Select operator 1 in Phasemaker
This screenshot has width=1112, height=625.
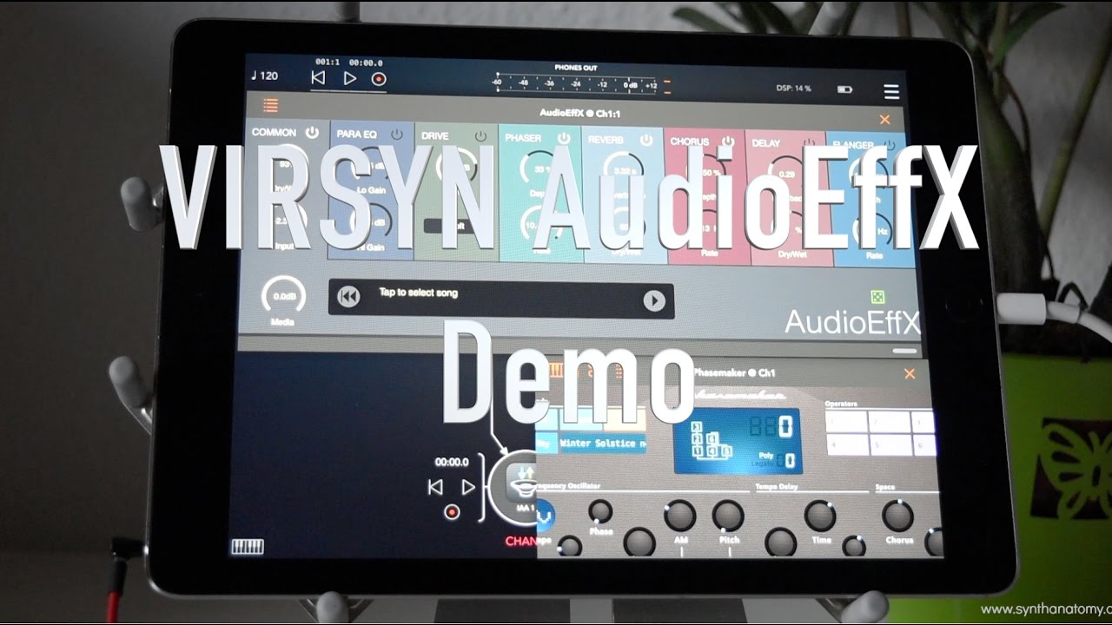(x=846, y=423)
